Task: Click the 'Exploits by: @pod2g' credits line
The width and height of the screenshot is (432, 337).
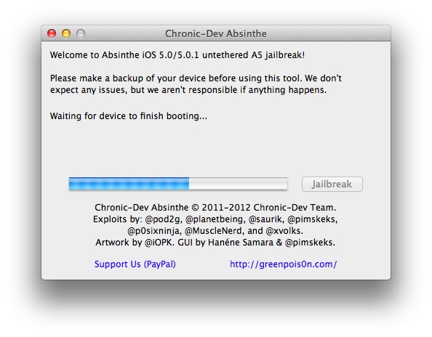Action: pyautogui.click(x=215, y=219)
